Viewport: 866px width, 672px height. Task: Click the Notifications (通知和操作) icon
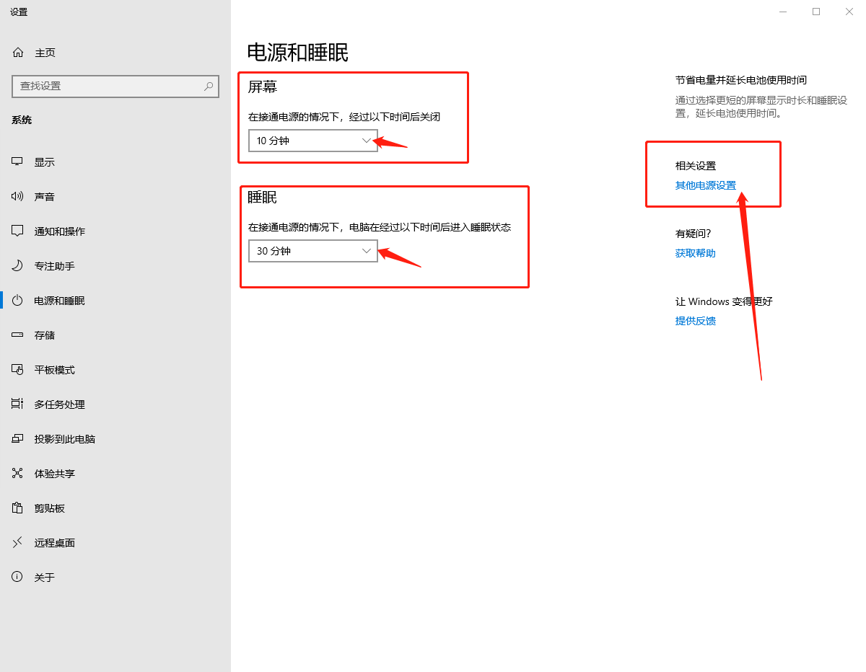click(18, 231)
